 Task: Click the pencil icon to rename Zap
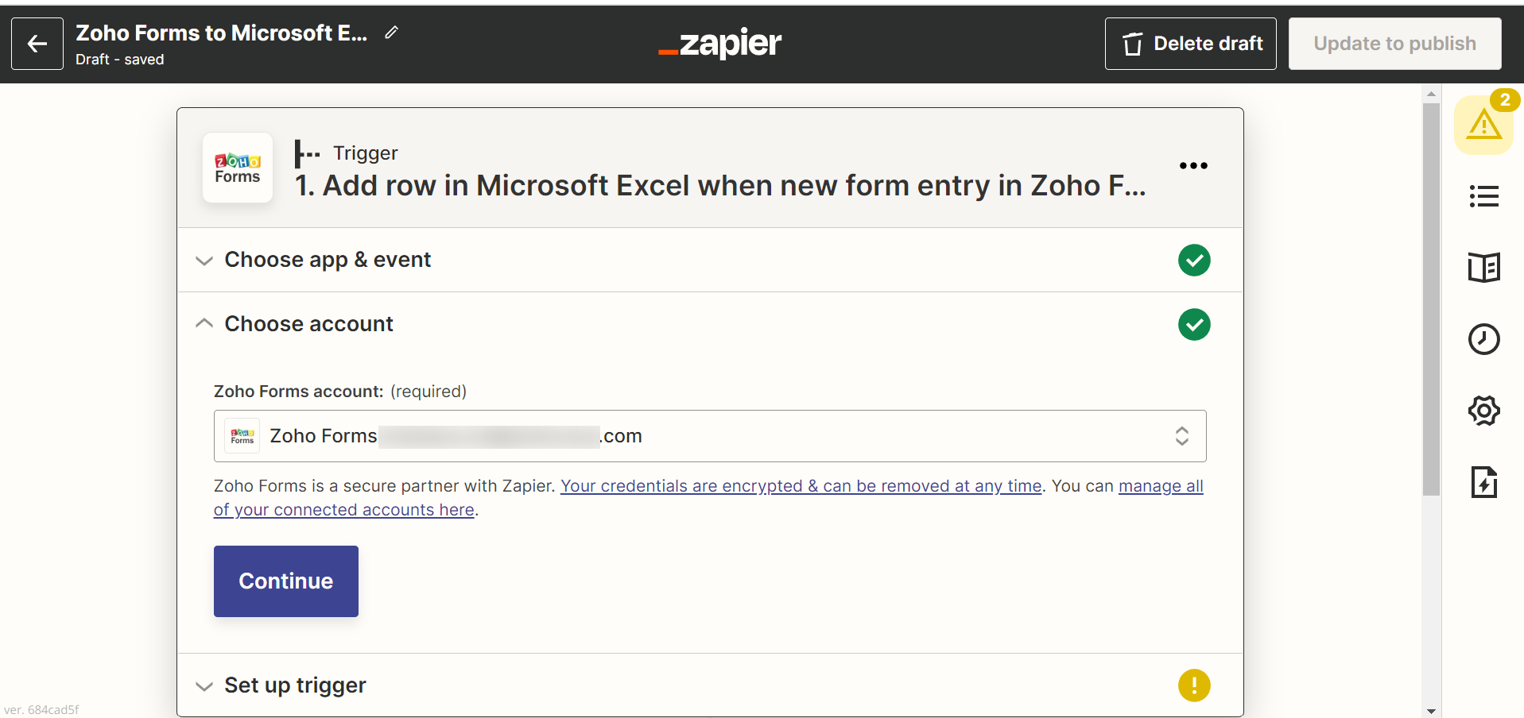click(391, 33)
